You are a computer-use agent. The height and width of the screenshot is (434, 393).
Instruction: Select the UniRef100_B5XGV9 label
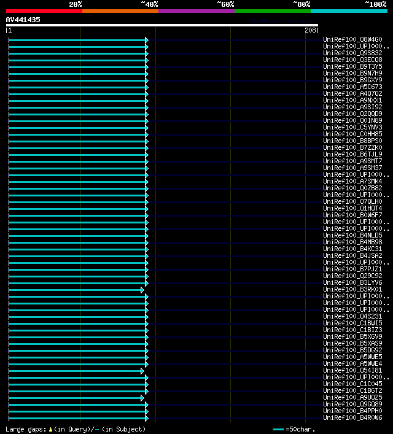[352, 336]
